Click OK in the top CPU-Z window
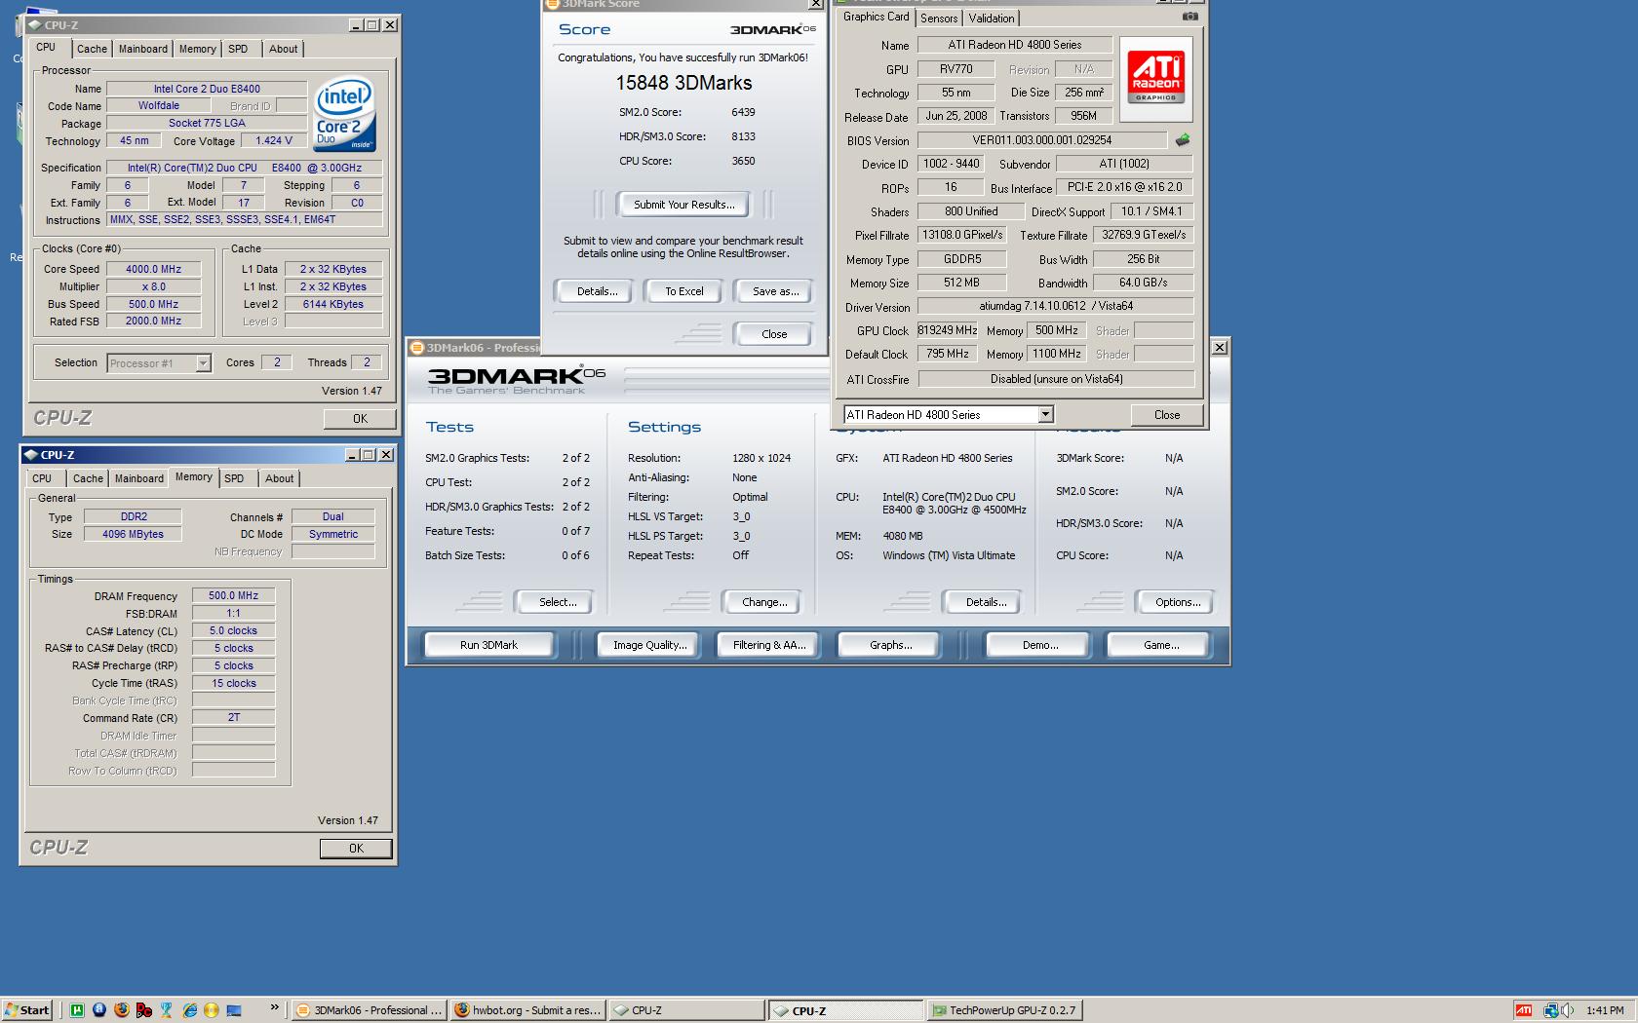 [360, 419]
